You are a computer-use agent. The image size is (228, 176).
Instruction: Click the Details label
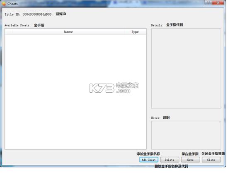[157, 25]
